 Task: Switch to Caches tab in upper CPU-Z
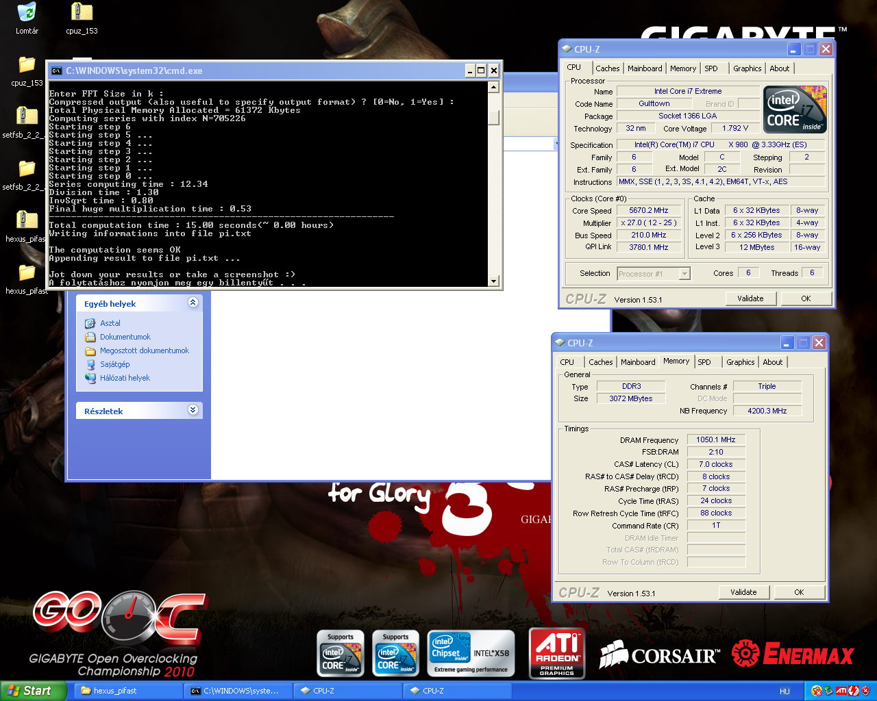coord(607,68)
